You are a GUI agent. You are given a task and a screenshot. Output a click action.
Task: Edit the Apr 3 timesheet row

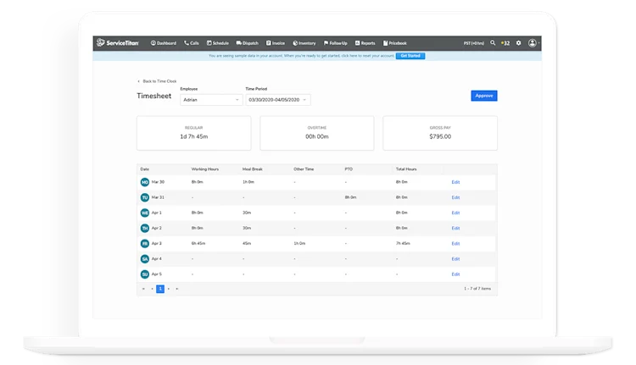455,243
